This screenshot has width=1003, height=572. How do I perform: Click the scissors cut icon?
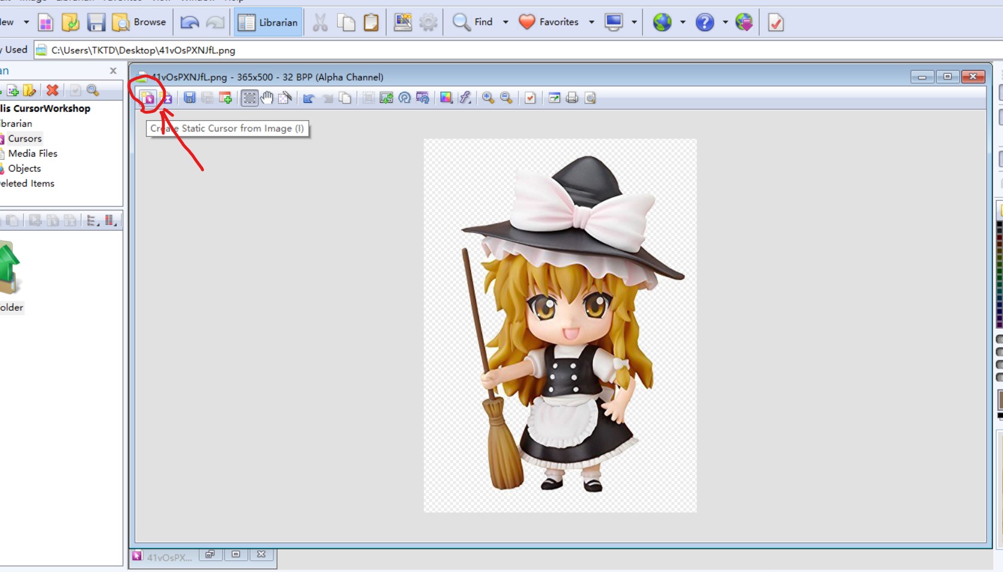(x=320, y=23)
